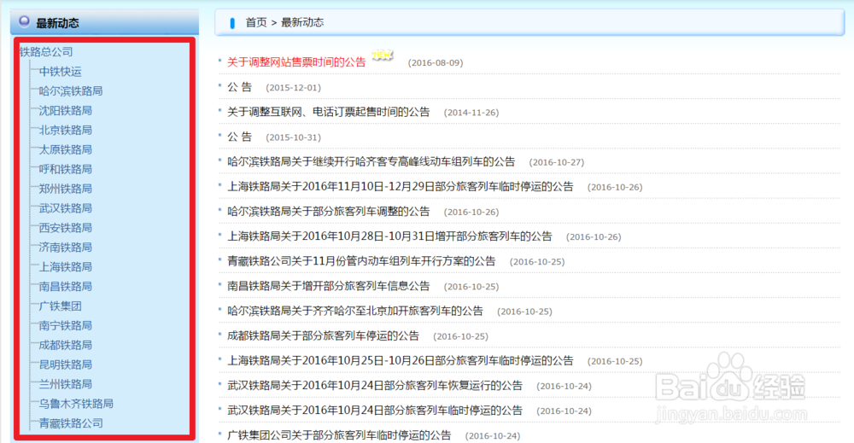Screen dimensions: 854x443
Task: Click the date (2014-11-26)
Action: tap(471, 113)
